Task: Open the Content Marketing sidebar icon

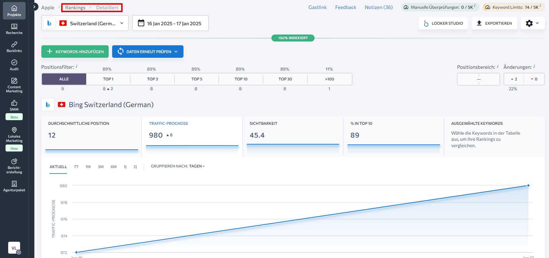Action: (x=14, y=85)
